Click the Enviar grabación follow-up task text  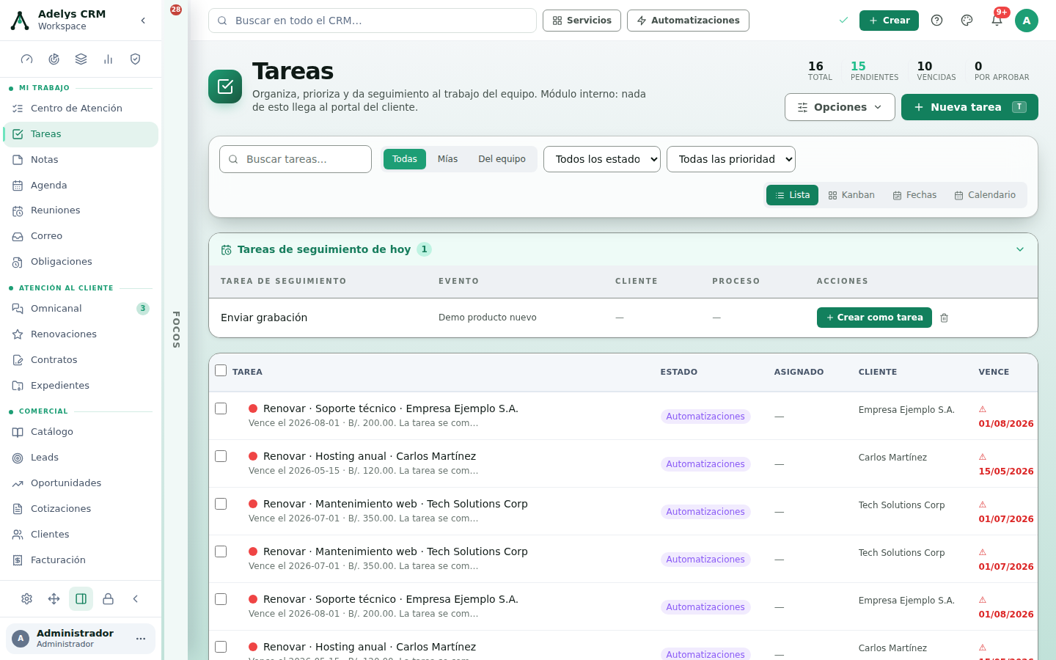pyautogui.click(x=264, y=318)
